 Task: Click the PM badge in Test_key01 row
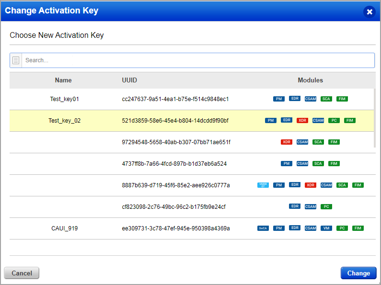click(279, 99)
